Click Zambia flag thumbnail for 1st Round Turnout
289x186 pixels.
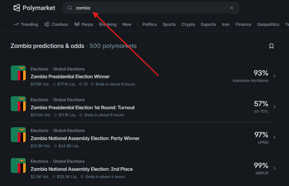point(18,104)
